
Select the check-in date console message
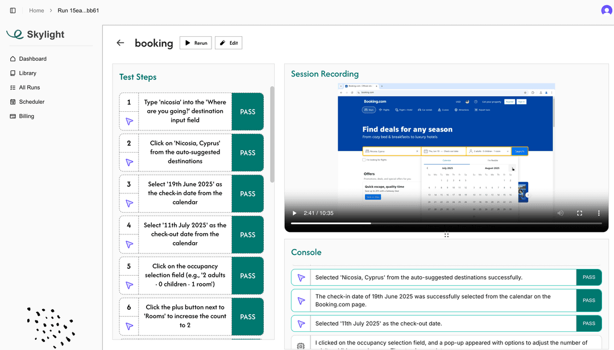tap(433, 301)
